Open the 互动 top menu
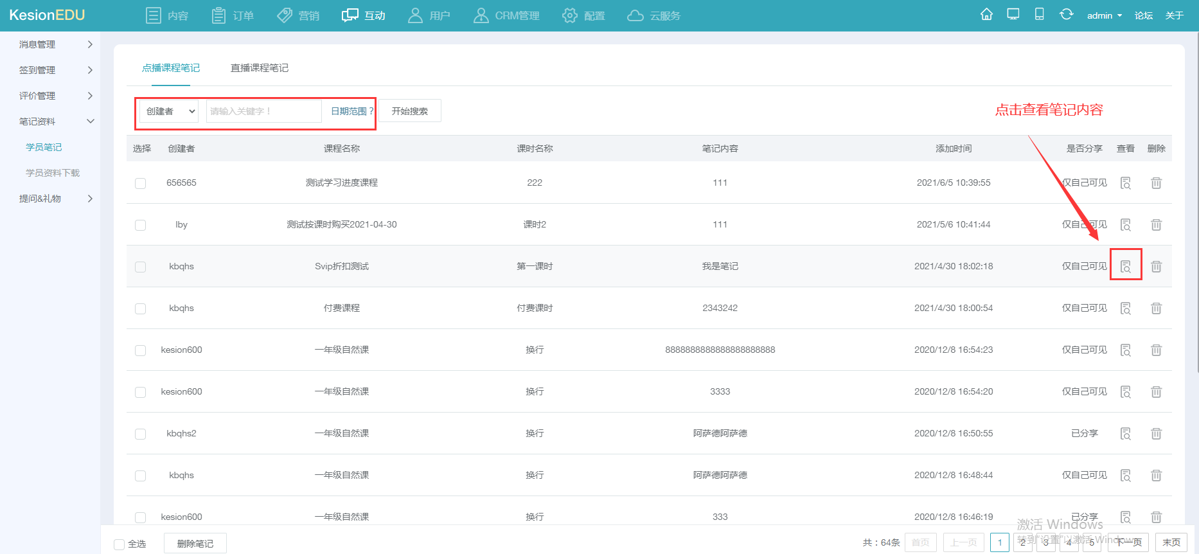 point(364,15)
